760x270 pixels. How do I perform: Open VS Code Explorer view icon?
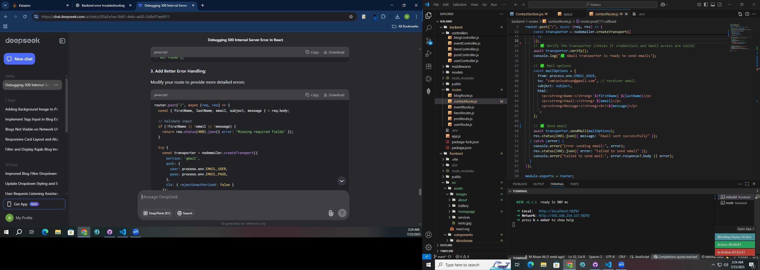tap(428, 16)
